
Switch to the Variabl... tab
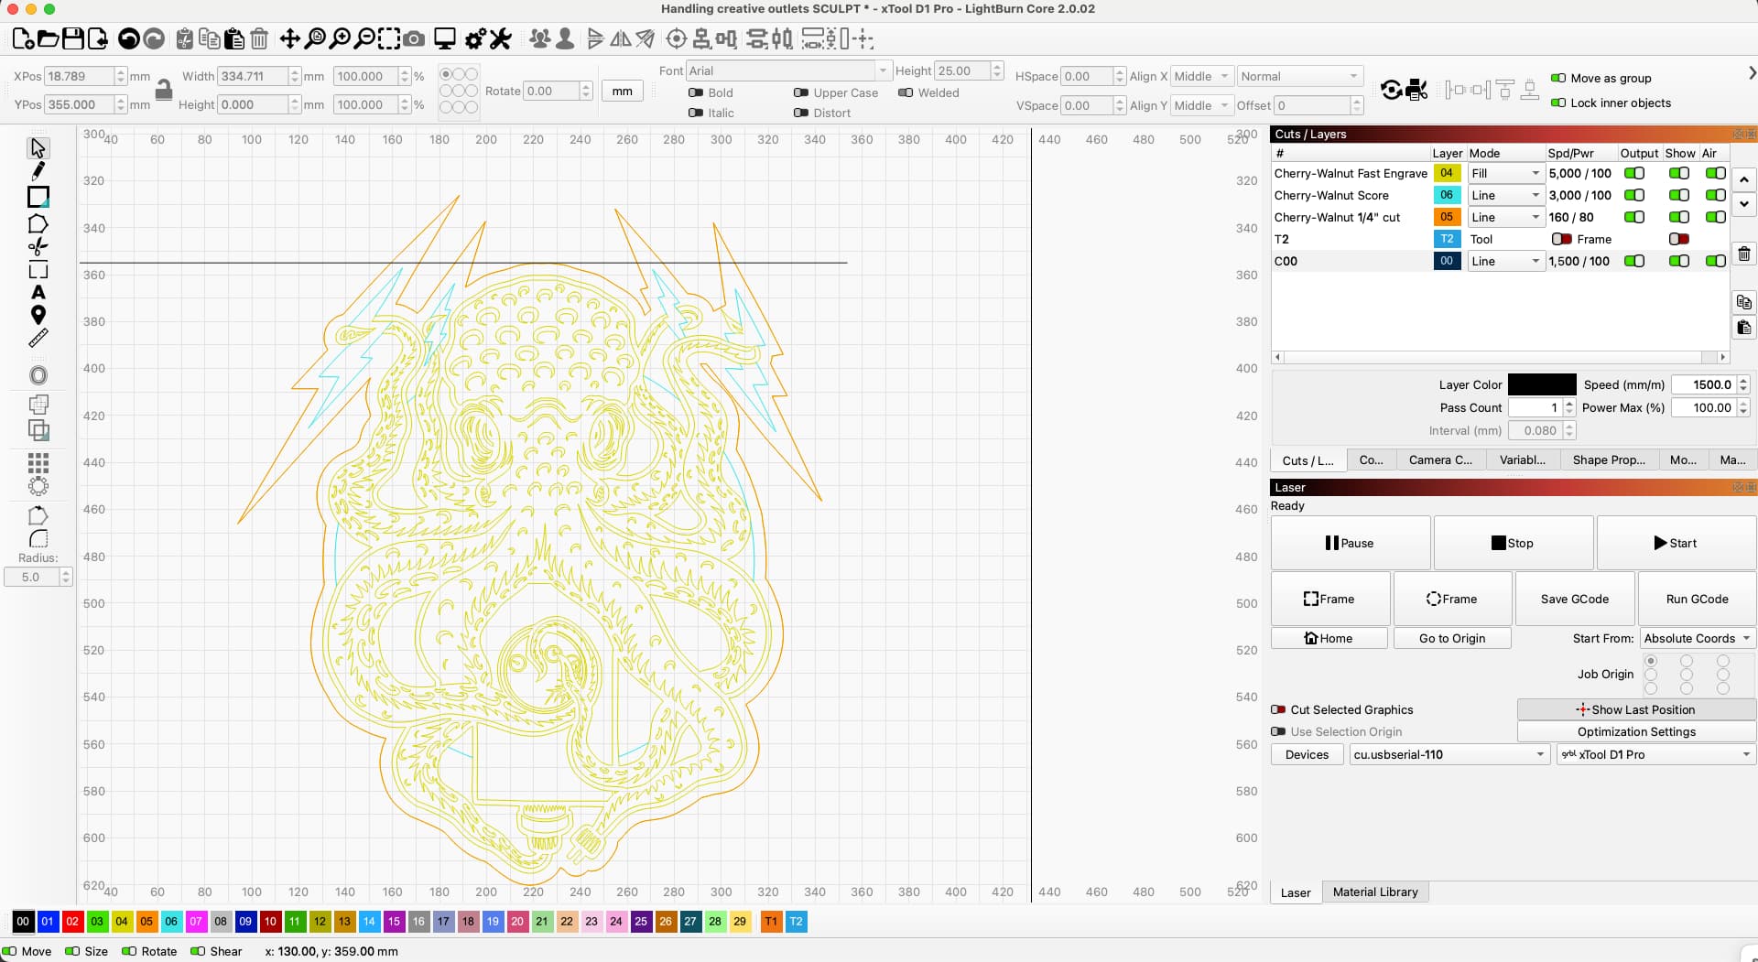click(1522, 459)
